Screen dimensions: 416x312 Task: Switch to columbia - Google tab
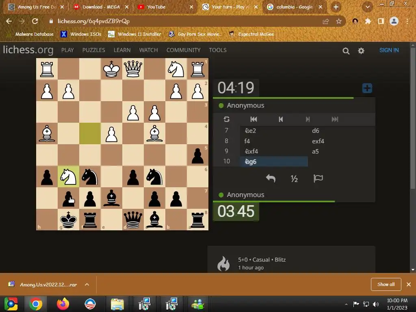click(295, 7)
